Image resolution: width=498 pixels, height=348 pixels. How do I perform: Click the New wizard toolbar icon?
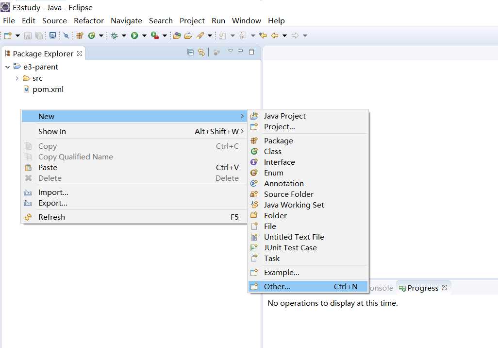8,35
